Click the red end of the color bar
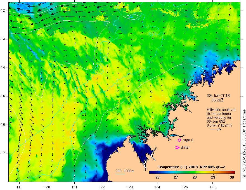246x190 pixels. [233, 172]
